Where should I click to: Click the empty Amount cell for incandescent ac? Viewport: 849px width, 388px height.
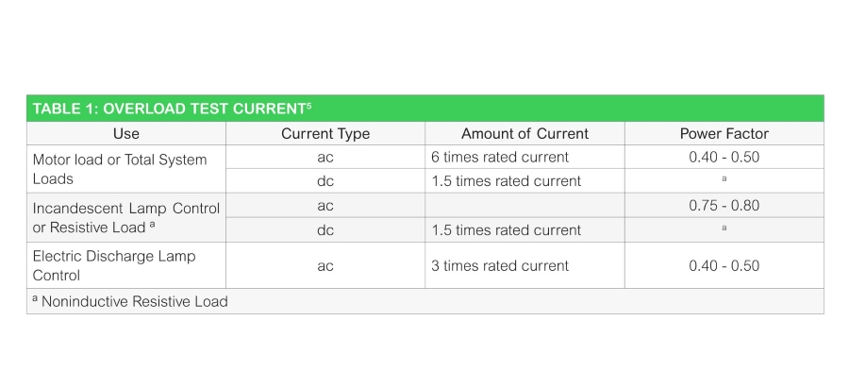coord(524,206)
